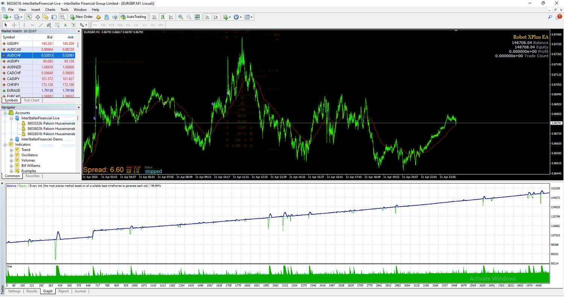Toggle the Market Watch panel icon
This screenshot has width=564, height=297.
pos(29,17)
